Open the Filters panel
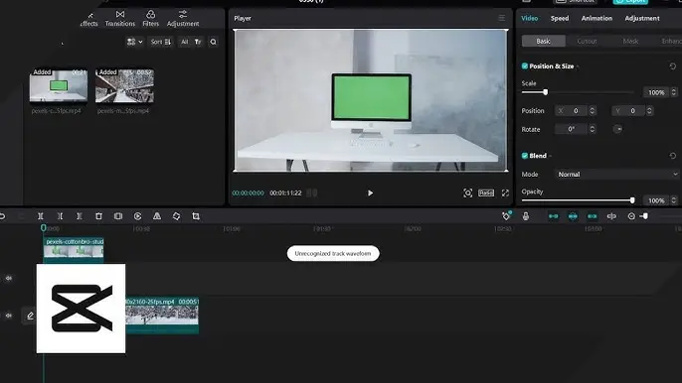The width and height of the screenshot is (682, 383). [x=150, y=19]
